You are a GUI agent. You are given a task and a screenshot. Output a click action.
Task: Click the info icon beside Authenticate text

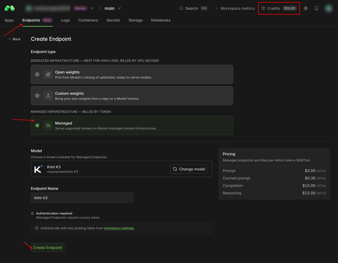(x=37, y=228)
